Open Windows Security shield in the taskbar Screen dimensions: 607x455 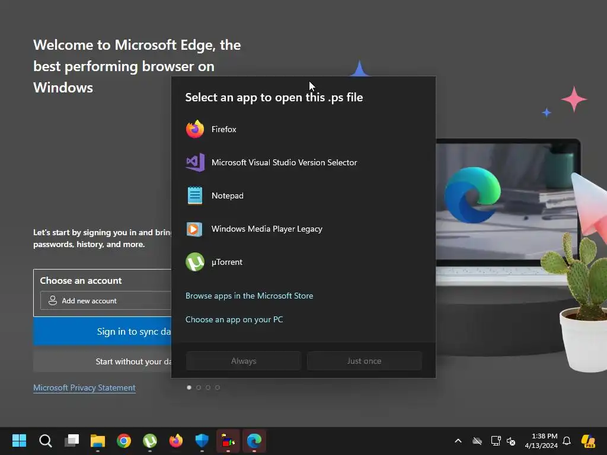202,441
